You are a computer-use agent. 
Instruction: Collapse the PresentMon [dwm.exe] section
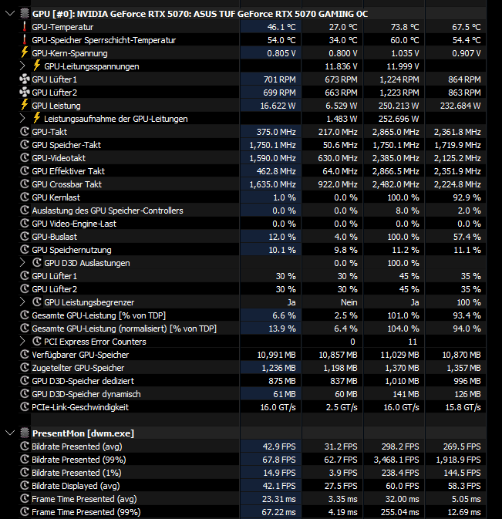click(x=10, y=433)
